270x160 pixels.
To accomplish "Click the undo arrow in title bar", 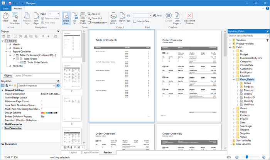I will pos(15,3).
